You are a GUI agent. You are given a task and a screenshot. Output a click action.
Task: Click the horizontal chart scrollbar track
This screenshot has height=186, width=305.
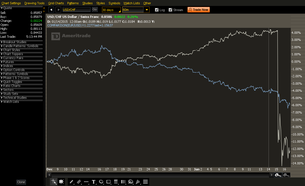(161, 175)
